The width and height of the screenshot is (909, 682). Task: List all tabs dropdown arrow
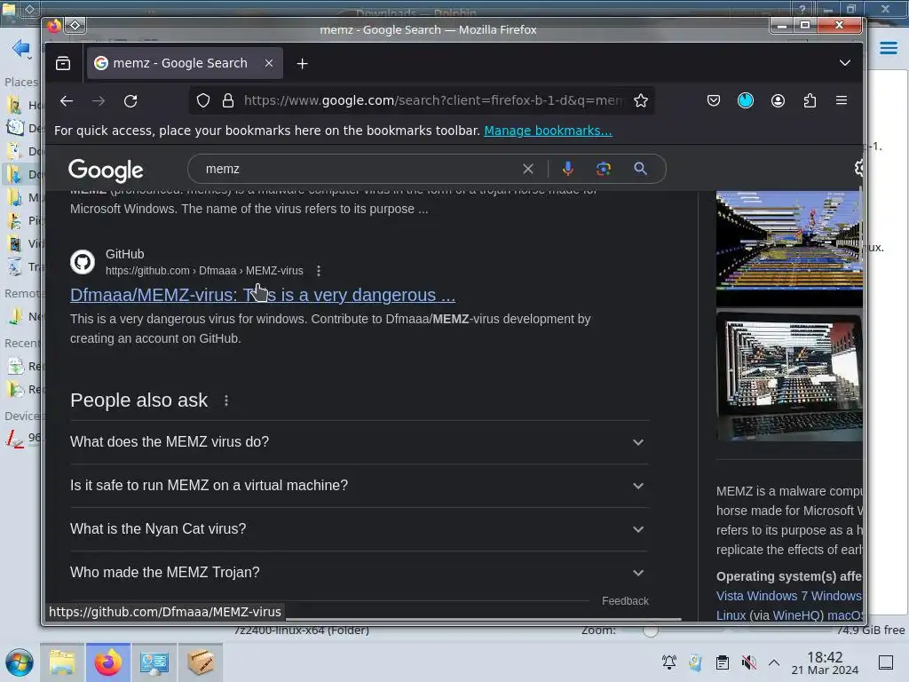click(845, 63)
